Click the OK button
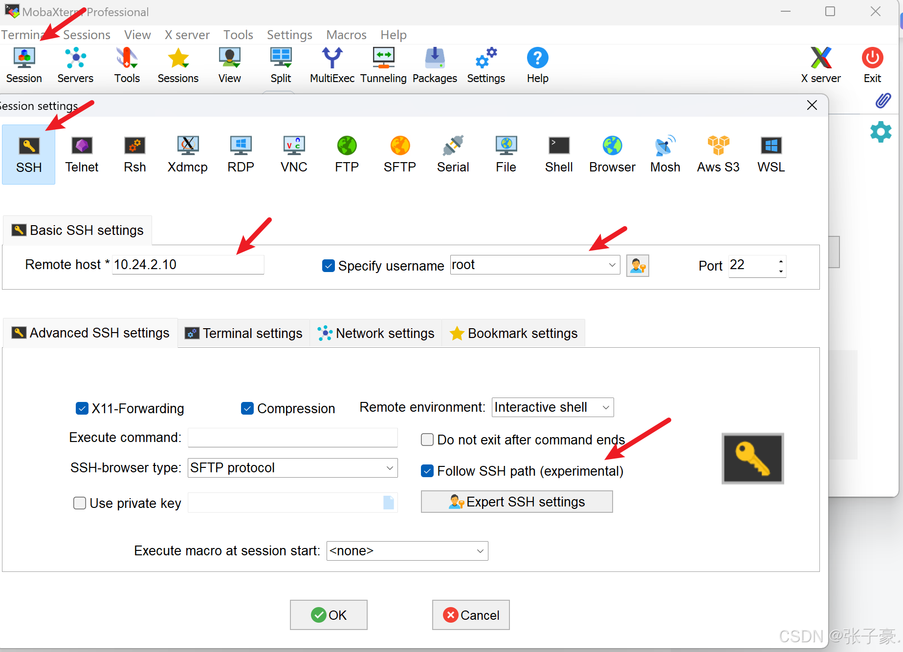The image size is (903, 652). 329,615
